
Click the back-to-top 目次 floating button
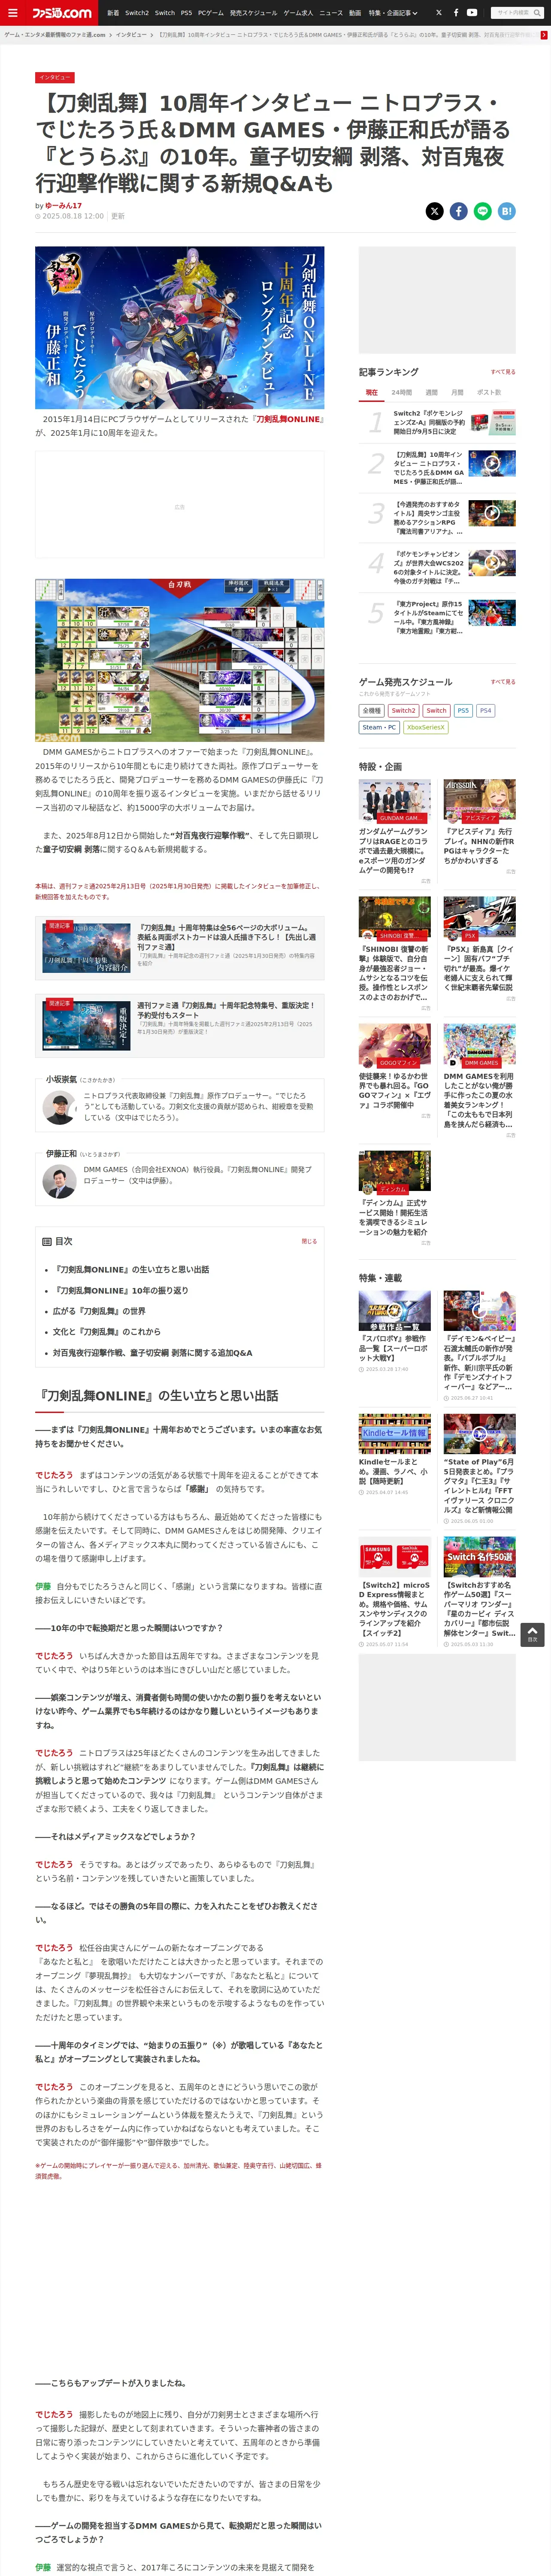[x=532, y=1634]
